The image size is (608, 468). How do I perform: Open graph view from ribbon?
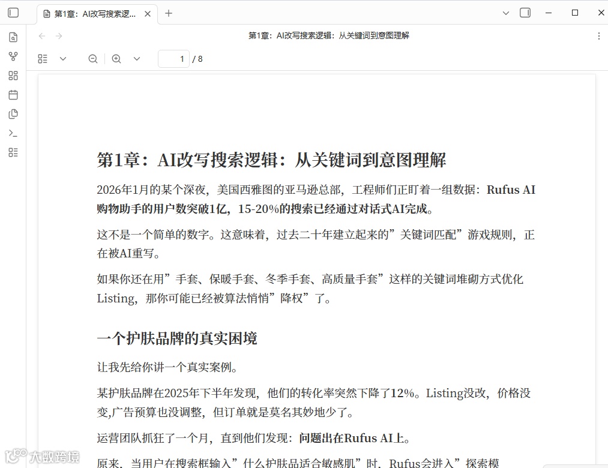point(13,56)
